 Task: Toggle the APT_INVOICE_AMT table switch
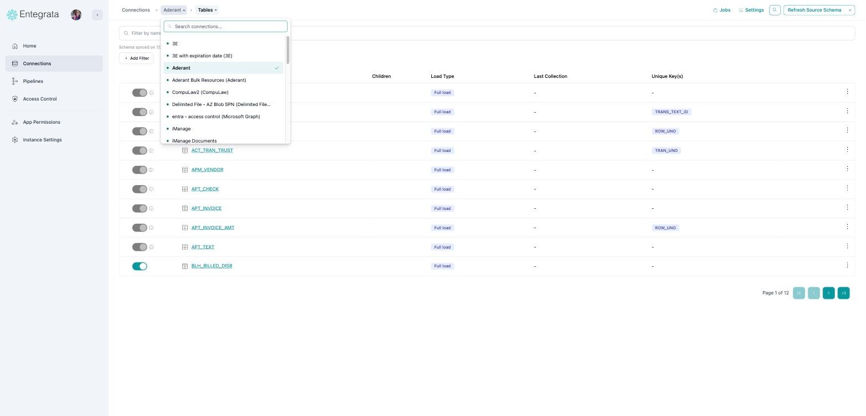tap(140, 228)
